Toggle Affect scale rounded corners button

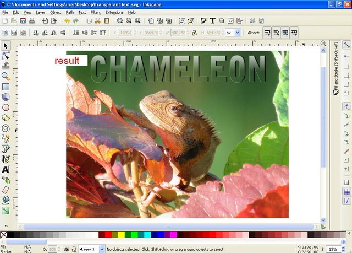point(276,33)
